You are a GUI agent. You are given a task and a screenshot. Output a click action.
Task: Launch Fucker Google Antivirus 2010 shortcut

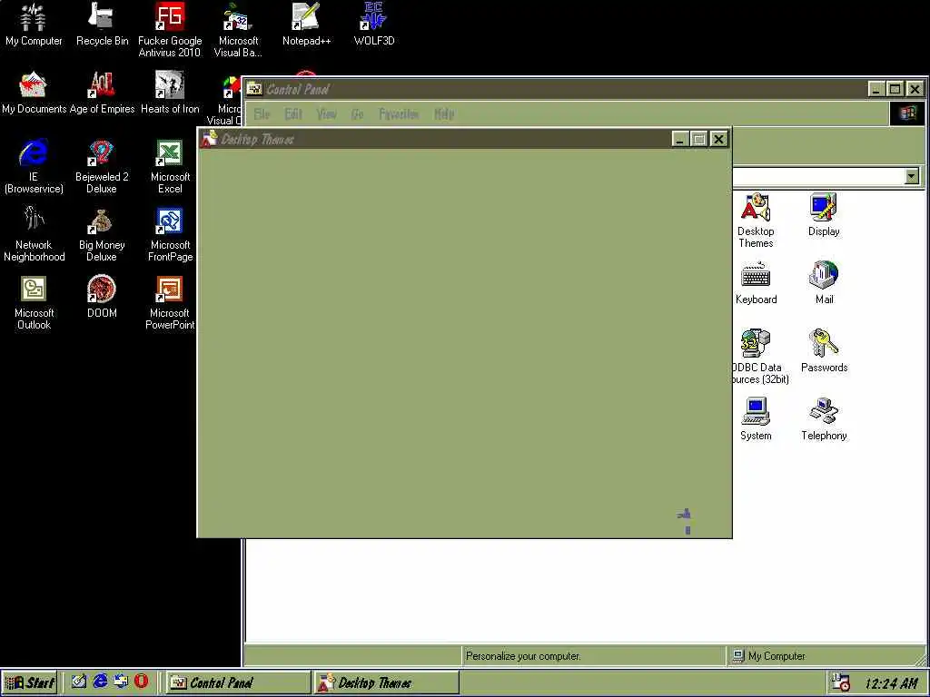[x=170, y=30]
